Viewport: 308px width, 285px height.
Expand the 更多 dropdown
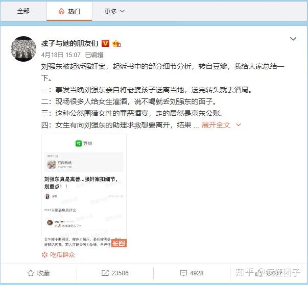(114, 11)
